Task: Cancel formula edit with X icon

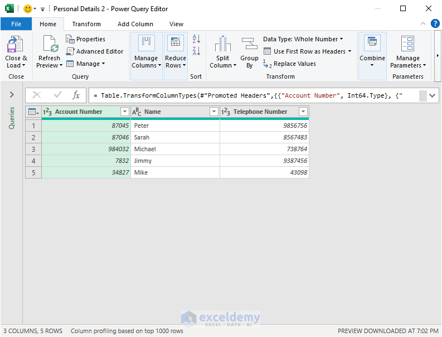Action: click(37, 95)
